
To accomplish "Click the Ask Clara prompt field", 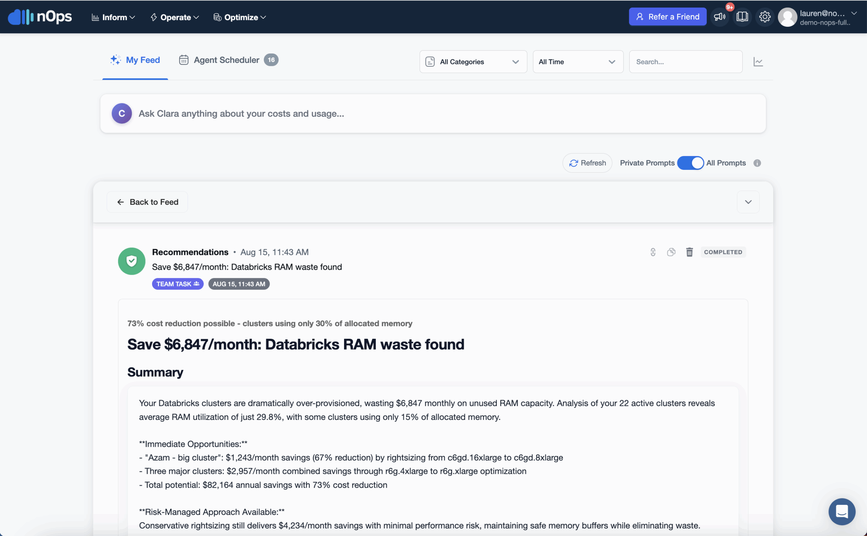I will point(433,113).
